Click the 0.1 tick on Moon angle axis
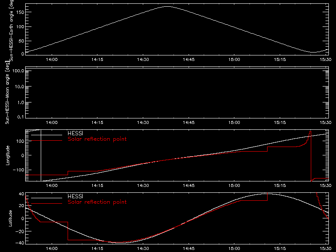Viewport: 336px width, 252px height. pos(21,117)
